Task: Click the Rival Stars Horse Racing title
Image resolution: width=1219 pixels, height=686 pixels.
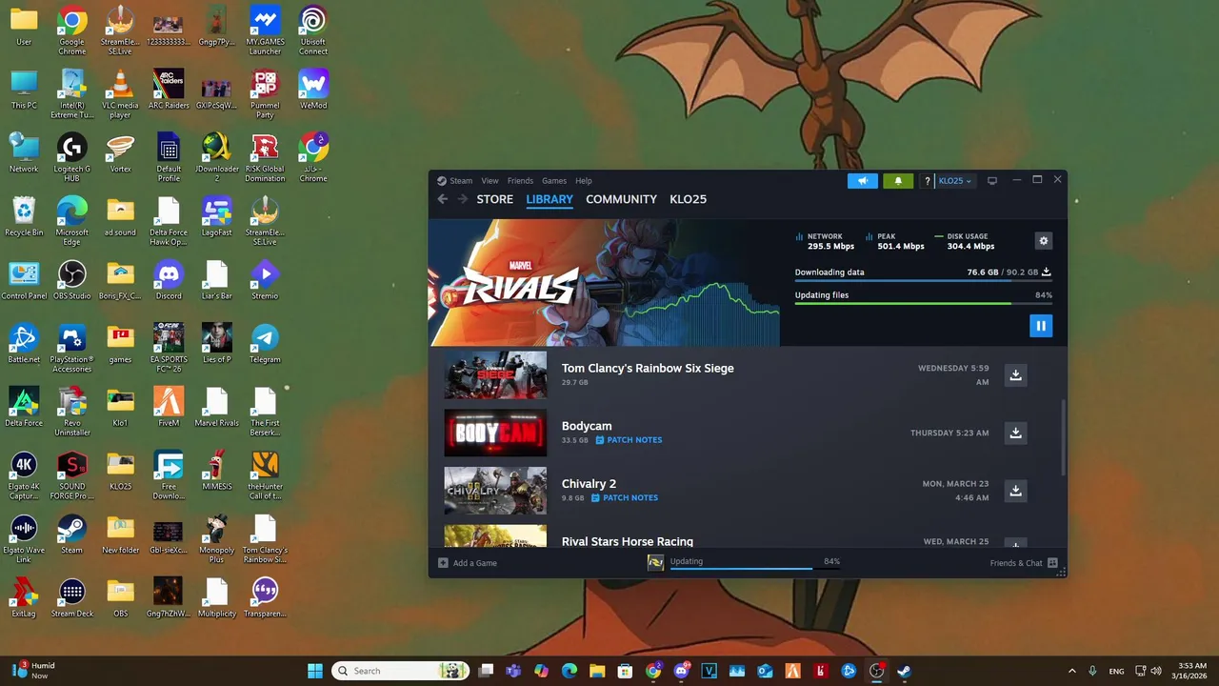Action: pyautogui.click(x=628, y=541)
